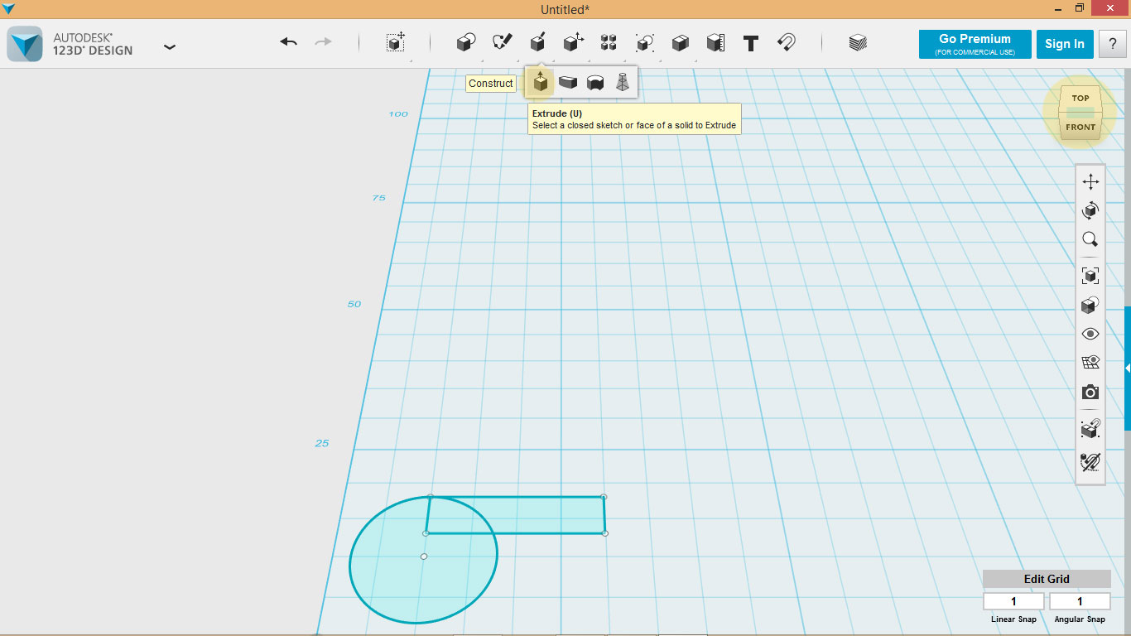Select the Extrude tool

tap(540, 83)
